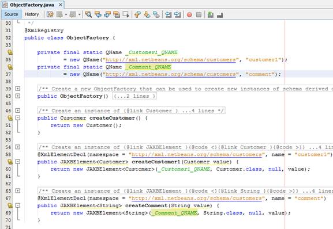Screen dimensions: 333x229
Task: Click Find Previous Occurrence icon
Action: (x=98, y=14)
